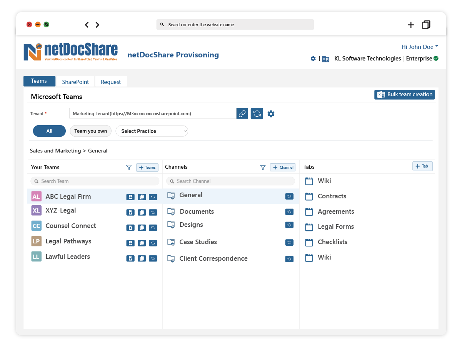Switch to the SharePoint tab
Viewport: 462px width, 347px height.
tap(75, 82)
